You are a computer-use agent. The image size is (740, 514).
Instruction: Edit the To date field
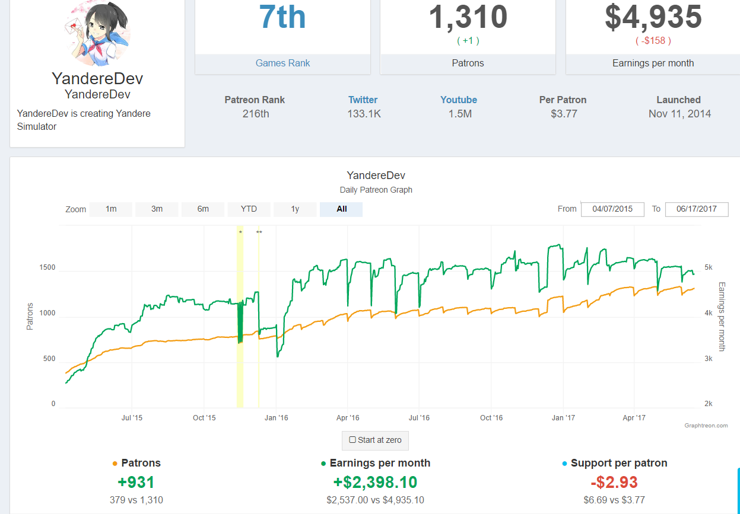[x=697, y=209]
